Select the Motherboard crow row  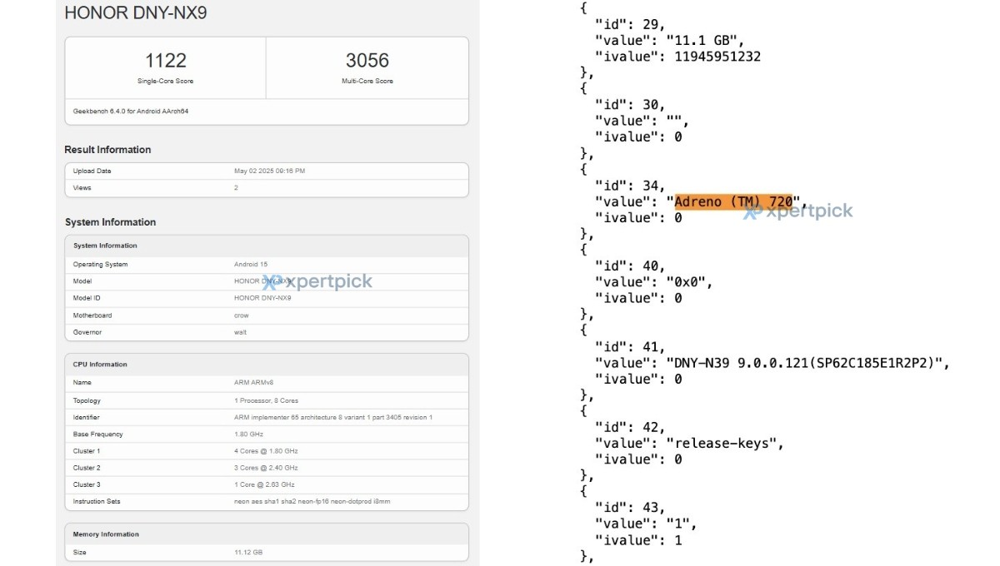tap(266, 315)
